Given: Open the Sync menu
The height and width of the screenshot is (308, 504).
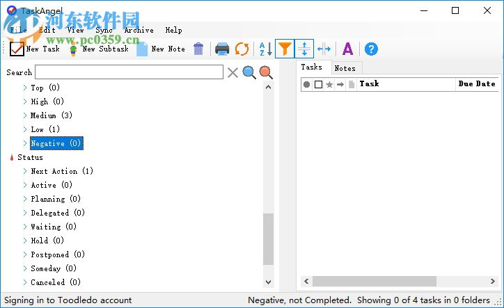Looking at the screenshot, I should point(104,30).
